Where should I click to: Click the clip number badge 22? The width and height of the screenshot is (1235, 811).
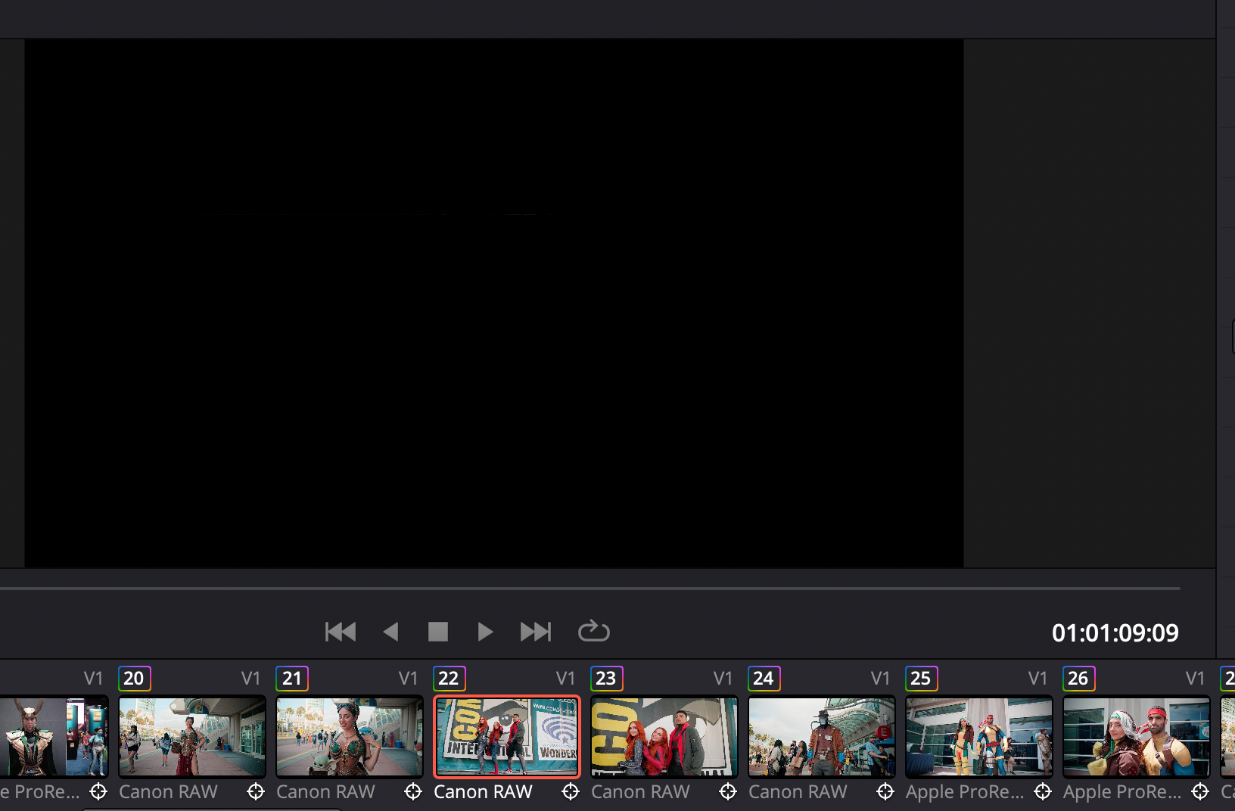click(450, 679)
